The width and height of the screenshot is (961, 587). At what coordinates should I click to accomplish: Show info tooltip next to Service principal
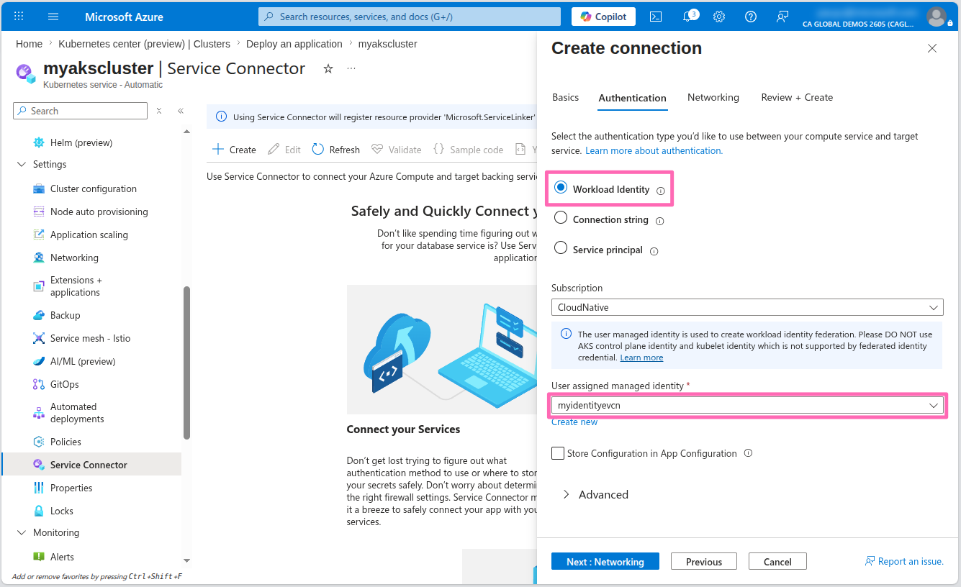click(654, 251)
